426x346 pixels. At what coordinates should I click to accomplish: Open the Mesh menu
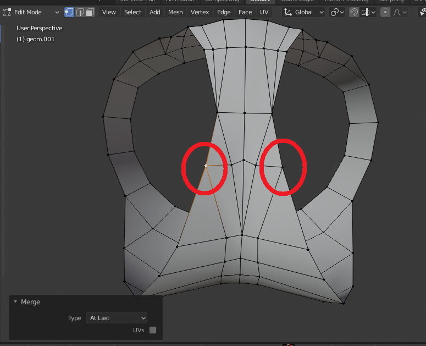click(x=175, y=12)
